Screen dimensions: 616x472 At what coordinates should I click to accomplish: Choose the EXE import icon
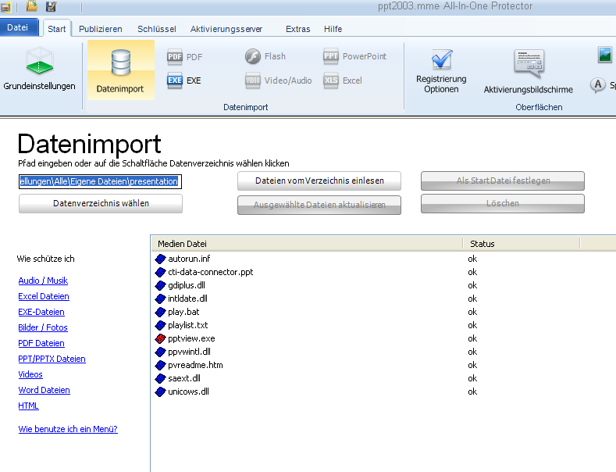point(175,80)
